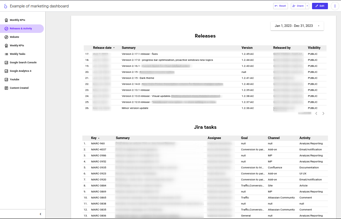Go to next page of Releases table
The width and height of the screenshot is (341, 219).
point(323,114)
